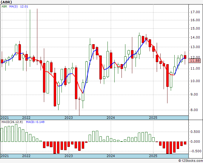Click the 17.00 price axis label

pyautogui.click(x=195, y=12)
